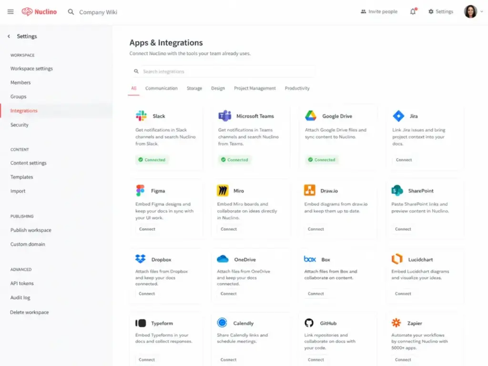Viewport: 488px width, 366px height.
Task: Click the user profile avatar
Action: point(470,11)
